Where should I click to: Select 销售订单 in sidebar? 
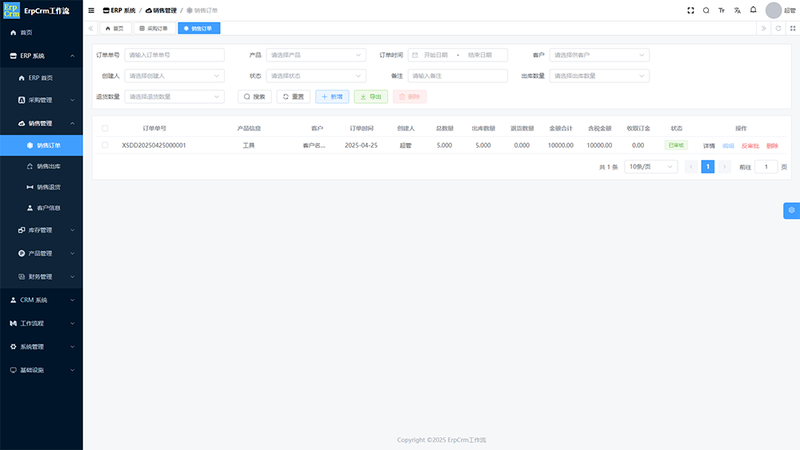pyautogui.click(x=42, y=145)
